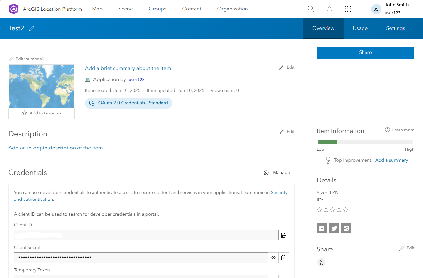Click the View count: 0 text
This screenshot has width=423, height=278.
tap(225, 91)
